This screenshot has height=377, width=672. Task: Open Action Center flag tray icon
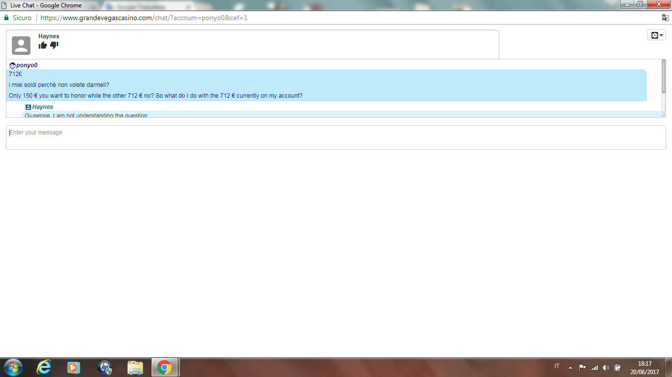point(582,367)
